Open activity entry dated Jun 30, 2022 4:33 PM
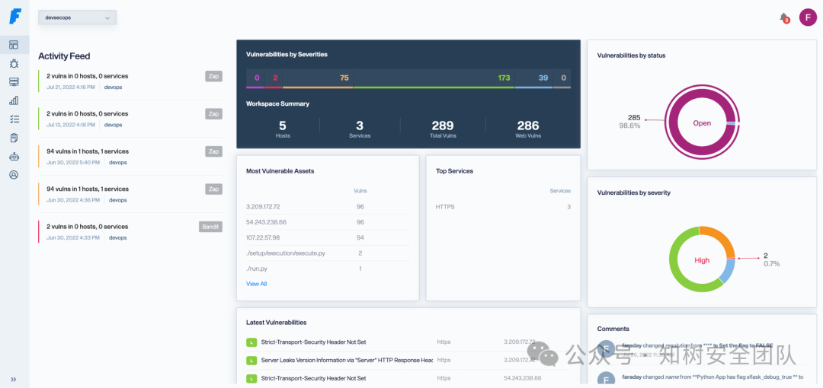Screen dimensions: 823x388 130,232
